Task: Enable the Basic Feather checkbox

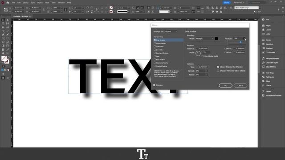Action: [x=155, y=60]
